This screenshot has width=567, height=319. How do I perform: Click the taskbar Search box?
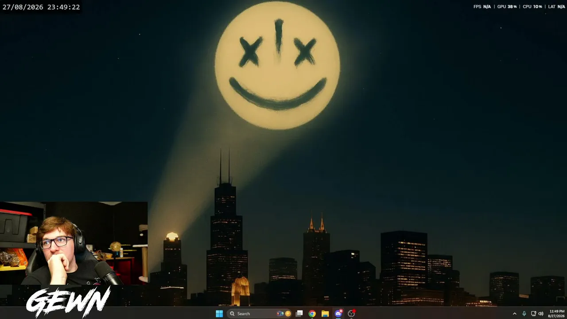pos(260,314)
